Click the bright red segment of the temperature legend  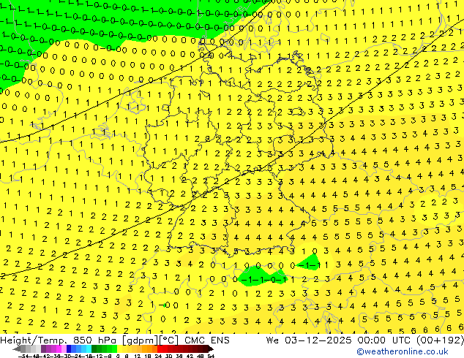click(x=160, y=349)
